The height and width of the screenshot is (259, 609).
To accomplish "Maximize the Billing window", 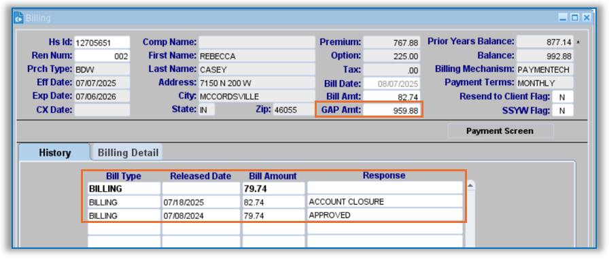I will 574,18.
